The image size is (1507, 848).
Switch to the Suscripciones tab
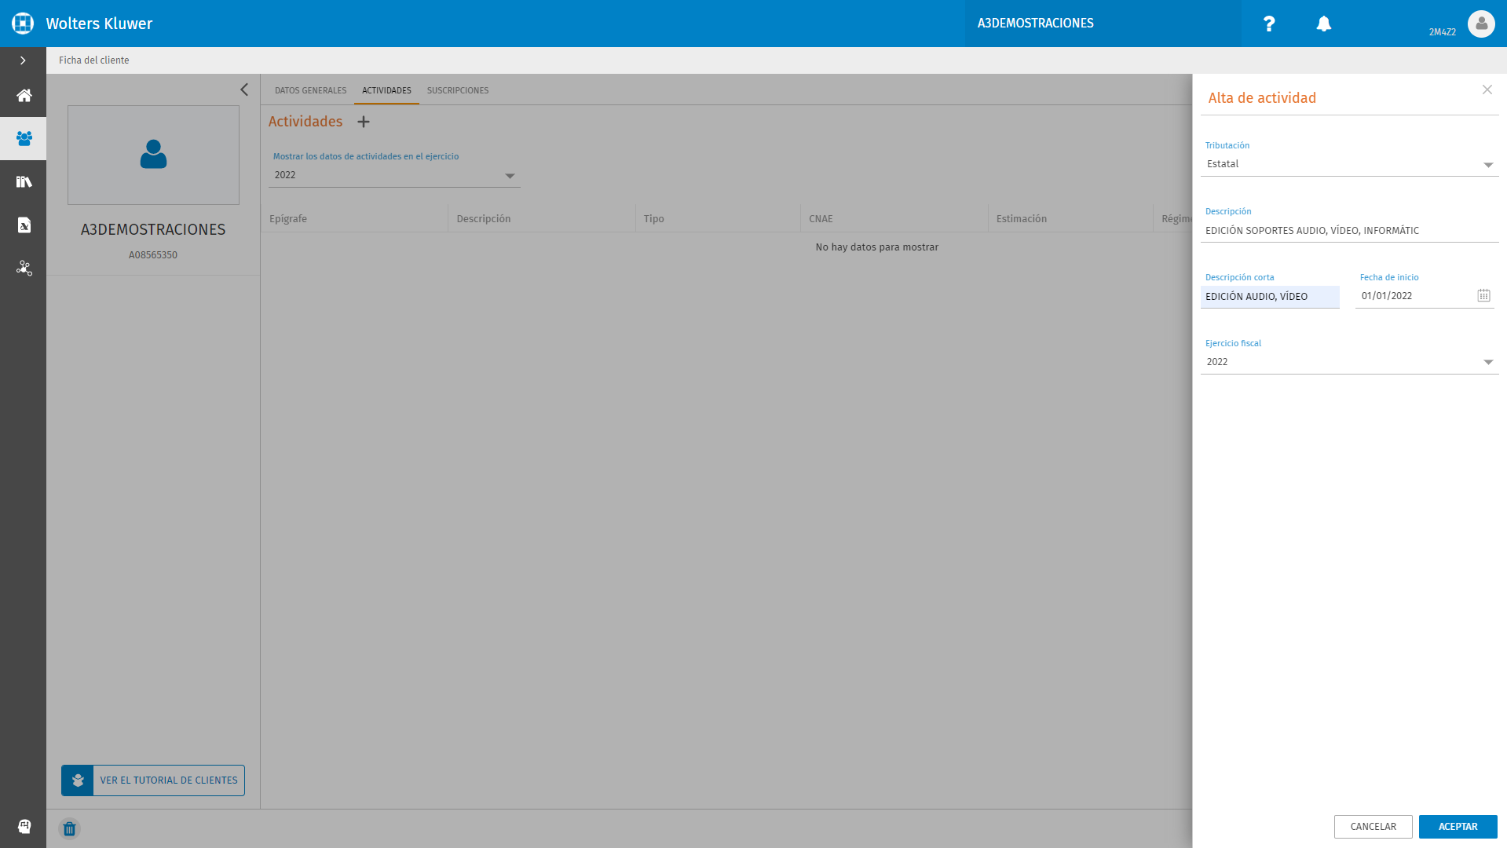[458, 90]
